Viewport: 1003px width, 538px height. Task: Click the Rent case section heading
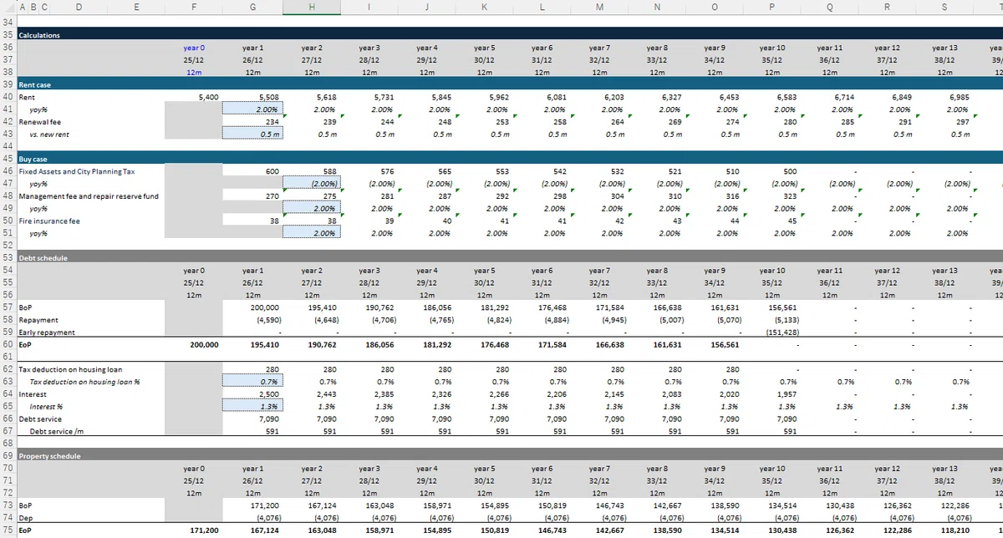pos(35,85)
